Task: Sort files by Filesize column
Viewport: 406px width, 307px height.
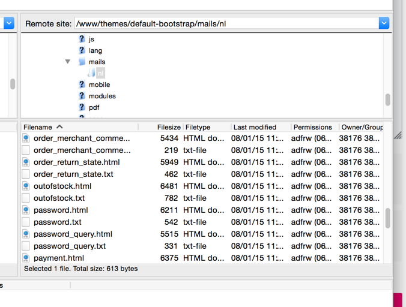Action: [168, 127]
